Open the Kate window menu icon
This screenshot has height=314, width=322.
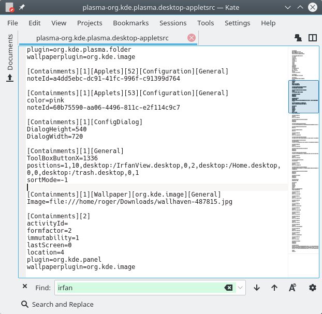[10, 8]
